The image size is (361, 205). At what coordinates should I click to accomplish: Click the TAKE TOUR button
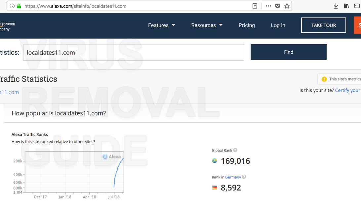[x=323, y=25]
